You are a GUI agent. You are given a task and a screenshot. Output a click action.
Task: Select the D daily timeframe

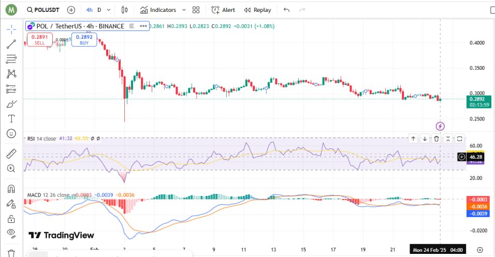(99, 10)
